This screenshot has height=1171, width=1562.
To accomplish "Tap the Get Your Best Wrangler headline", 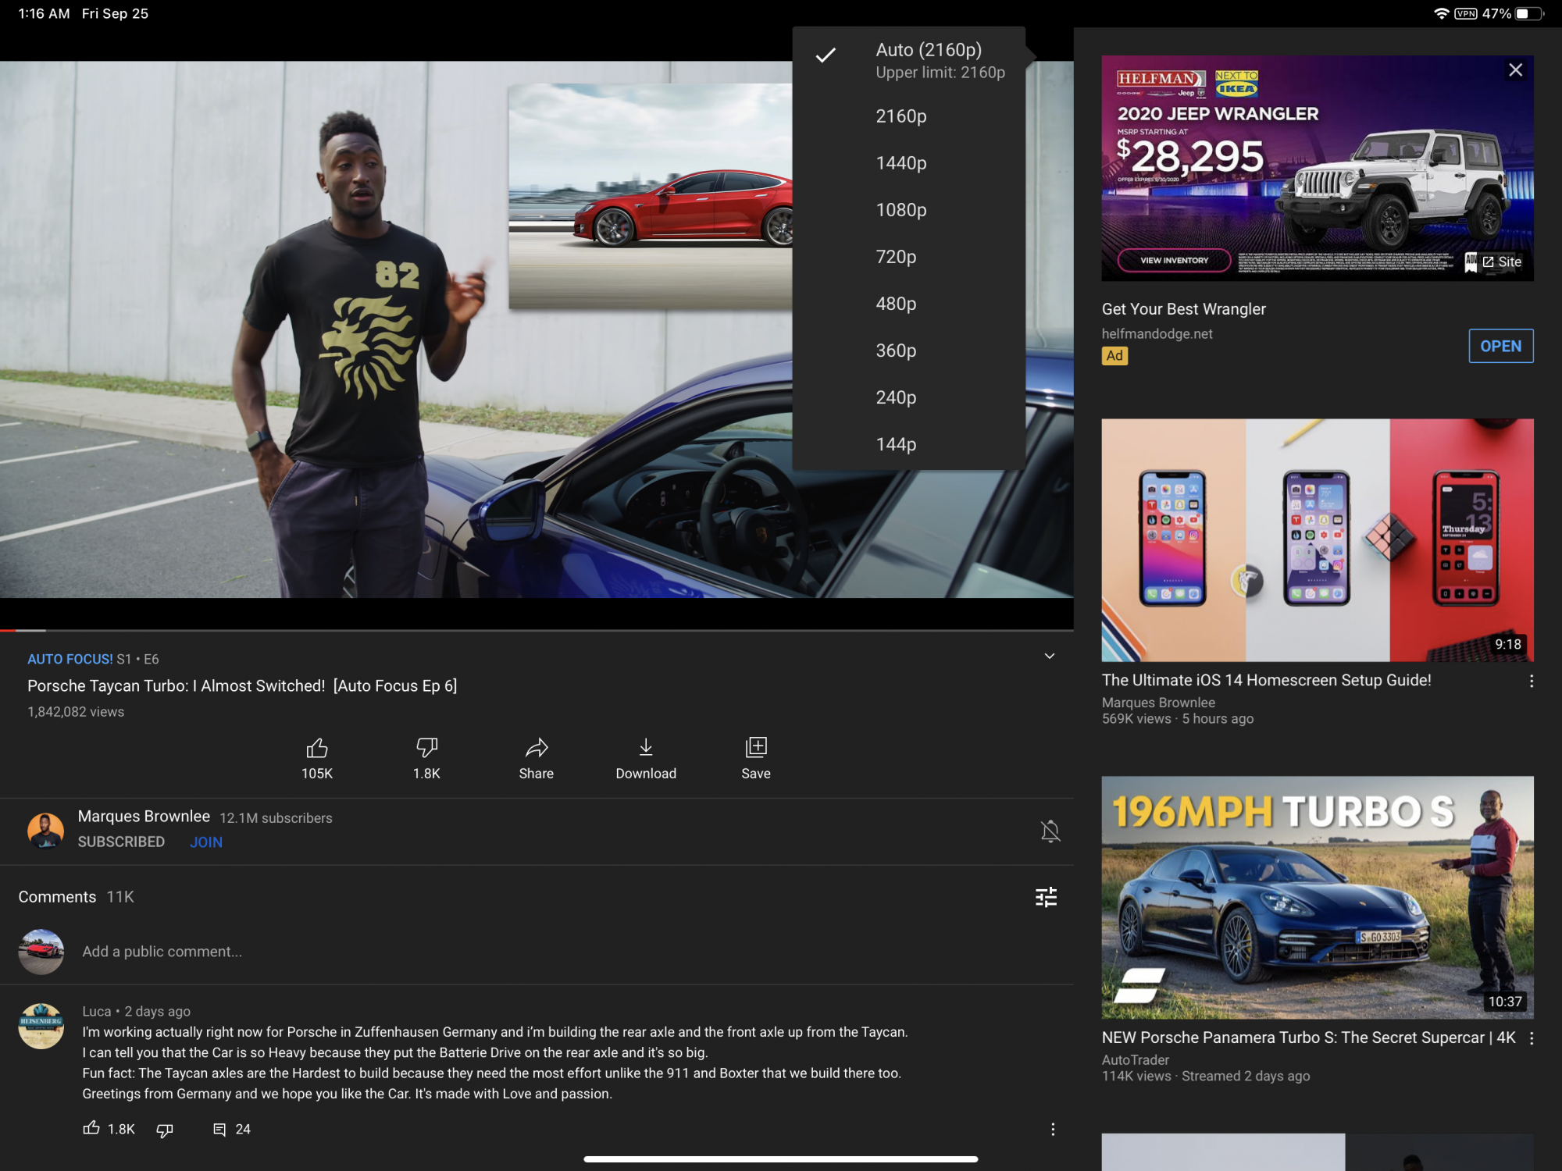I will coord(1183,309).
